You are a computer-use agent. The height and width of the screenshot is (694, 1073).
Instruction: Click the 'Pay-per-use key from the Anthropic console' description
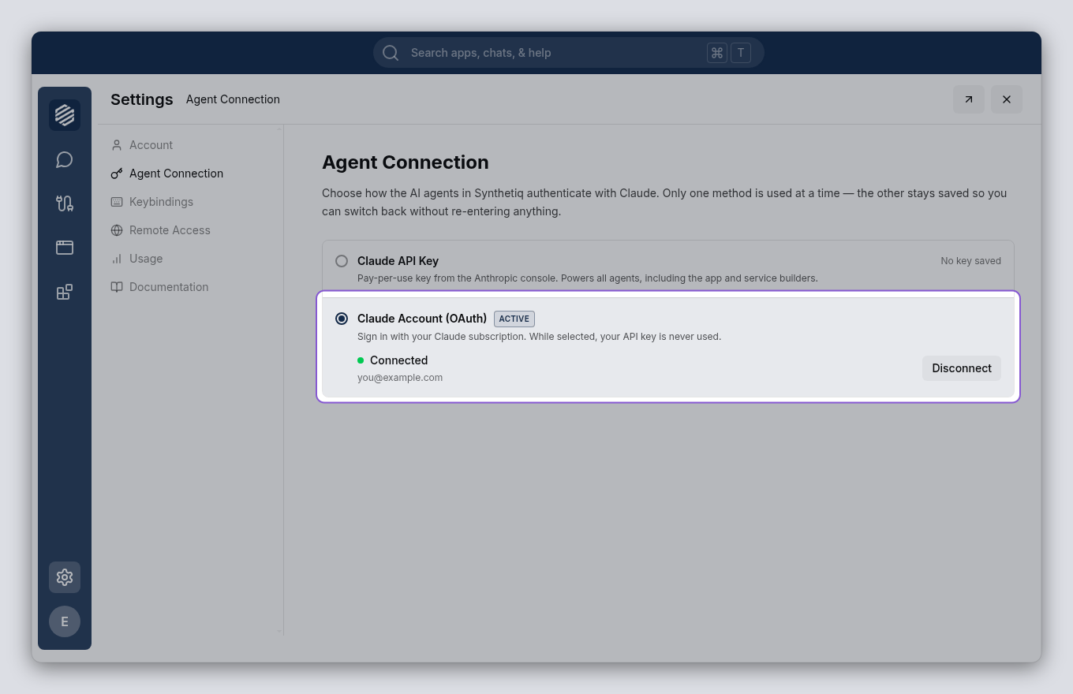[588, 278]
